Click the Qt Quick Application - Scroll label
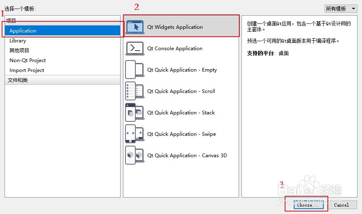This screenshot has height=214, width=362. coord(181,91)
